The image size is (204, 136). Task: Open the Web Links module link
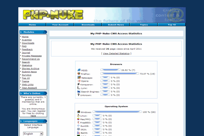(x=28, y=84)
